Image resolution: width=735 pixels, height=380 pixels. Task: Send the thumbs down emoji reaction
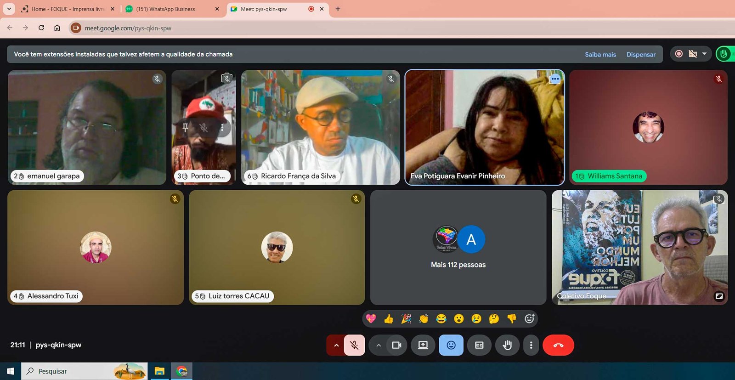512,318
